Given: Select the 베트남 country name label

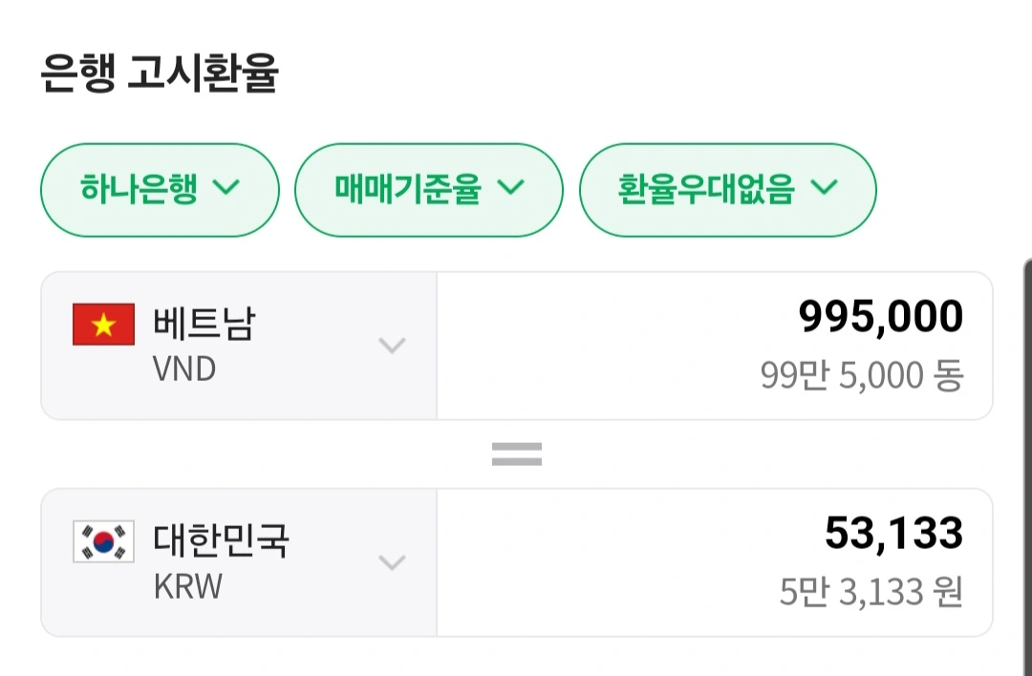Looking at the screenshot, I should coord(204,323).
